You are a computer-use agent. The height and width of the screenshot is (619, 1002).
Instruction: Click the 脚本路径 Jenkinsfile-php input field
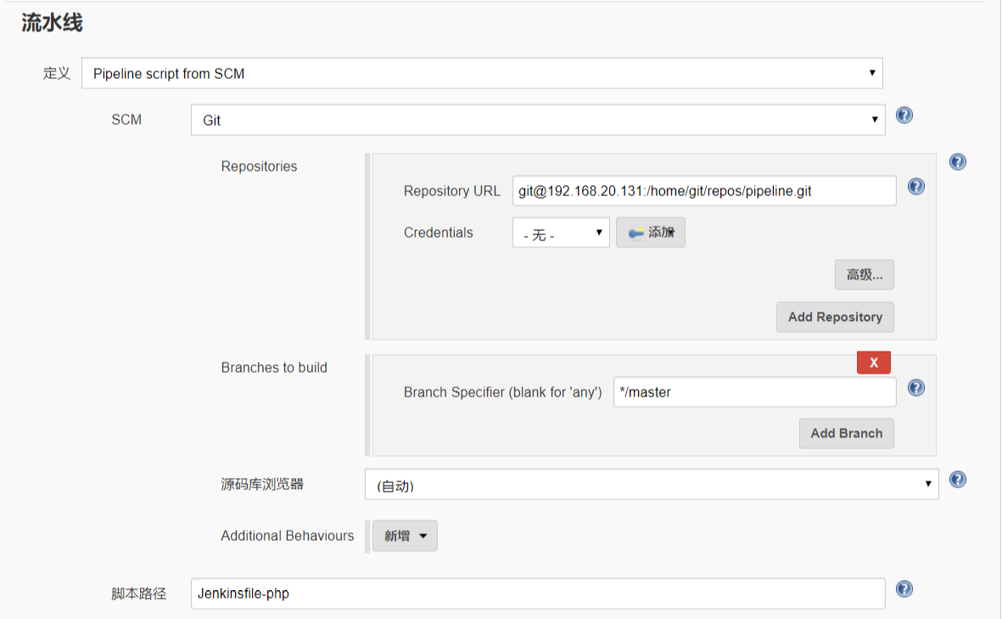coord(538,594)
